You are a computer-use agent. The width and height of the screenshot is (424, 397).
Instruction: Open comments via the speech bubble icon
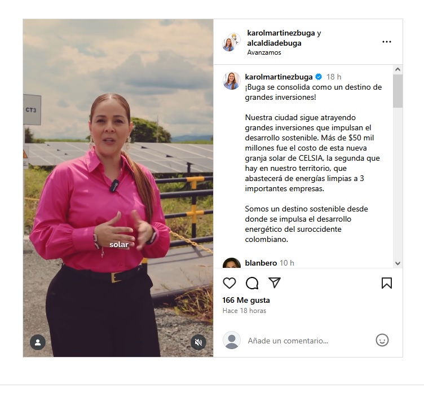tap(252, 283)
